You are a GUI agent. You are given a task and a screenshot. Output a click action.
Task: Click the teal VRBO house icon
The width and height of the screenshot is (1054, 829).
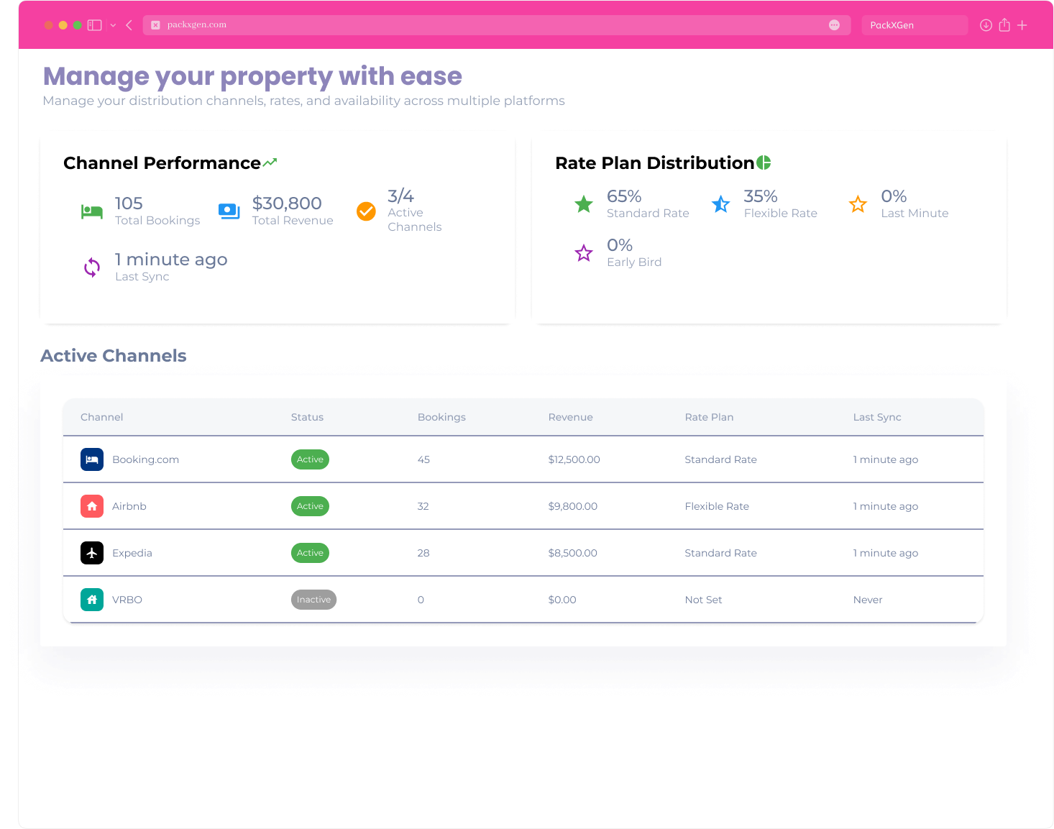(x=92, y=600)
